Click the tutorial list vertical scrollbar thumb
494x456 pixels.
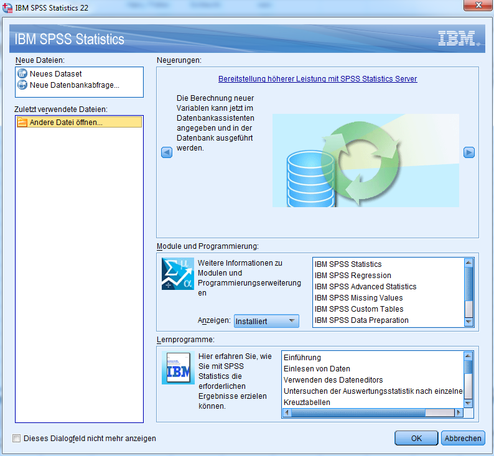point(468,367)
